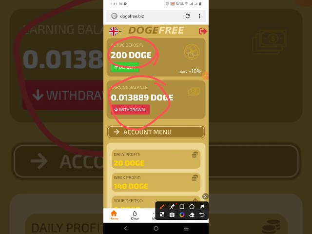Pick the mosaic blur tool
Screen dimensions: 312x234
[162, 214]
